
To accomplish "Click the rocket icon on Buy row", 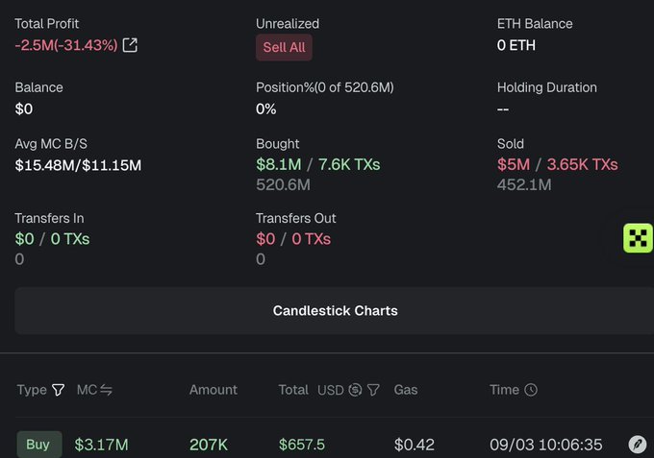I will (638, 445).
